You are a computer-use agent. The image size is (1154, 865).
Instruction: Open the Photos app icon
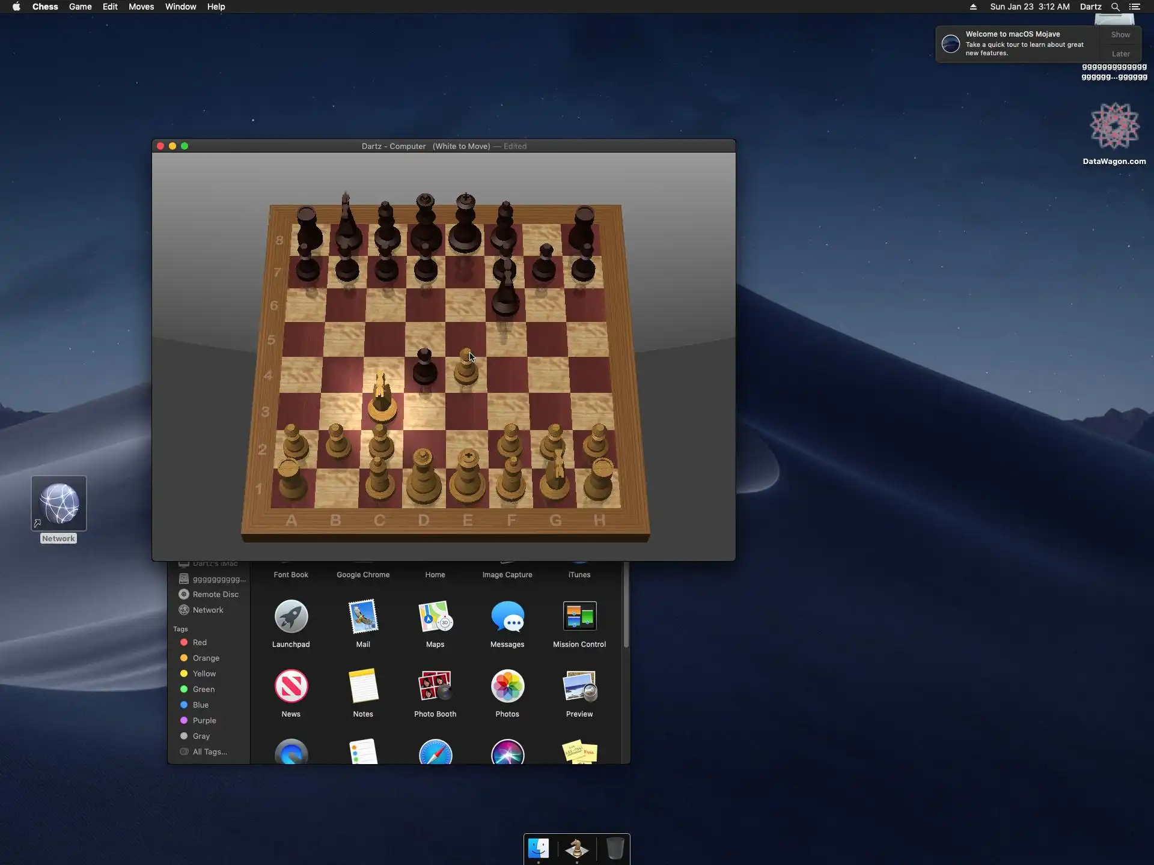pyautogui.click(x=507, y=687)
